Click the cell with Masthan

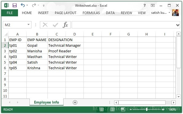point(37,57)
